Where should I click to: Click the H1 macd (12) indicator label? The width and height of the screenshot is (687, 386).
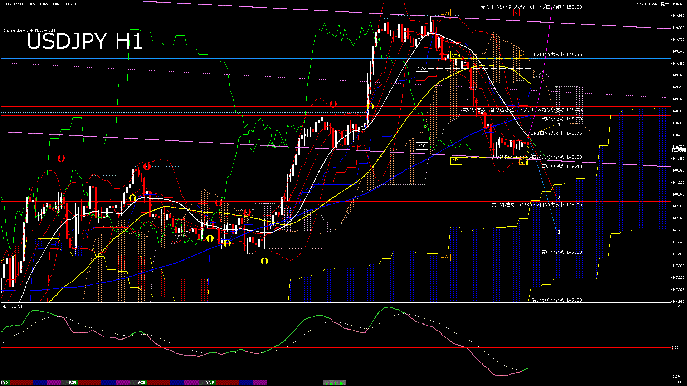(x=13, y=306)
